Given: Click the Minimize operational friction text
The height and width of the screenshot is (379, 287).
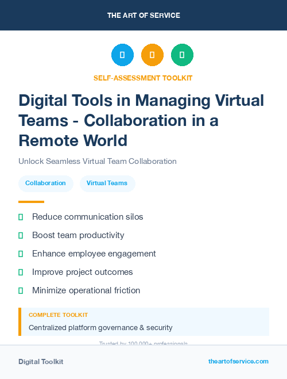Looking at the screenshot, I should pyautogui.click(x=86, y=290).
